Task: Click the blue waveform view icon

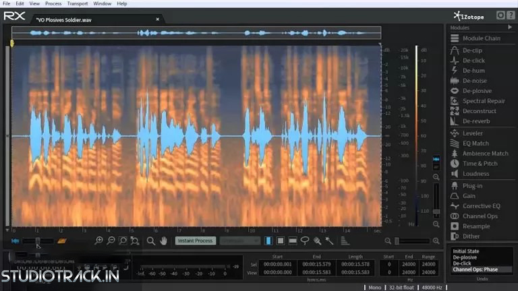Action: click(x=15, y=241)
